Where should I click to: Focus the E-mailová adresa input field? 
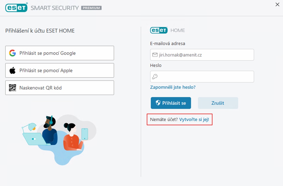tap(202, 55)
